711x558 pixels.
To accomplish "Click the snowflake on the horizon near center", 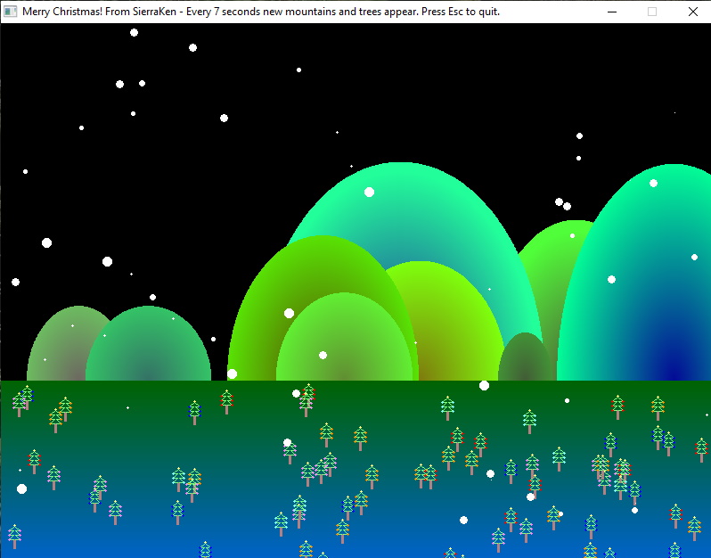I will point(484,385).
